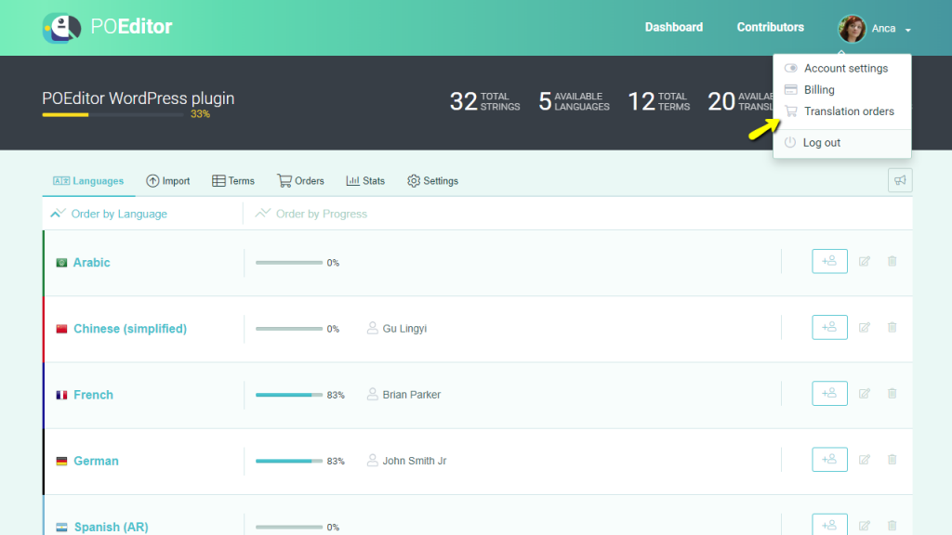This screenshot has height=535, width=952.
Task: Edit the French language row
Action: tap(865, 394)
